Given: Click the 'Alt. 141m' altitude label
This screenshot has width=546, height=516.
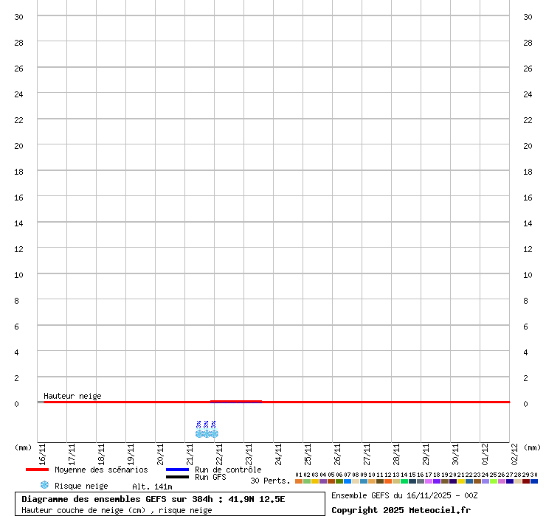Looking at the screenshot, I should (x=152, y=487).
